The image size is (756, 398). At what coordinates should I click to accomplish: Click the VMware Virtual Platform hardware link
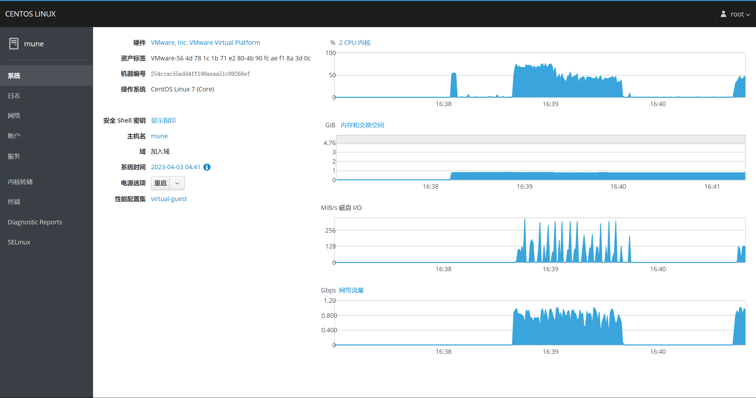point(205,42)
